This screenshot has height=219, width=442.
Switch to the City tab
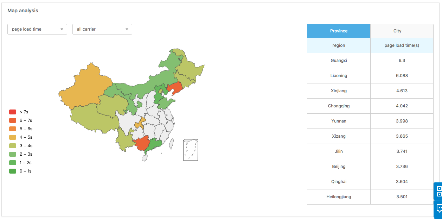coord(397,31)
